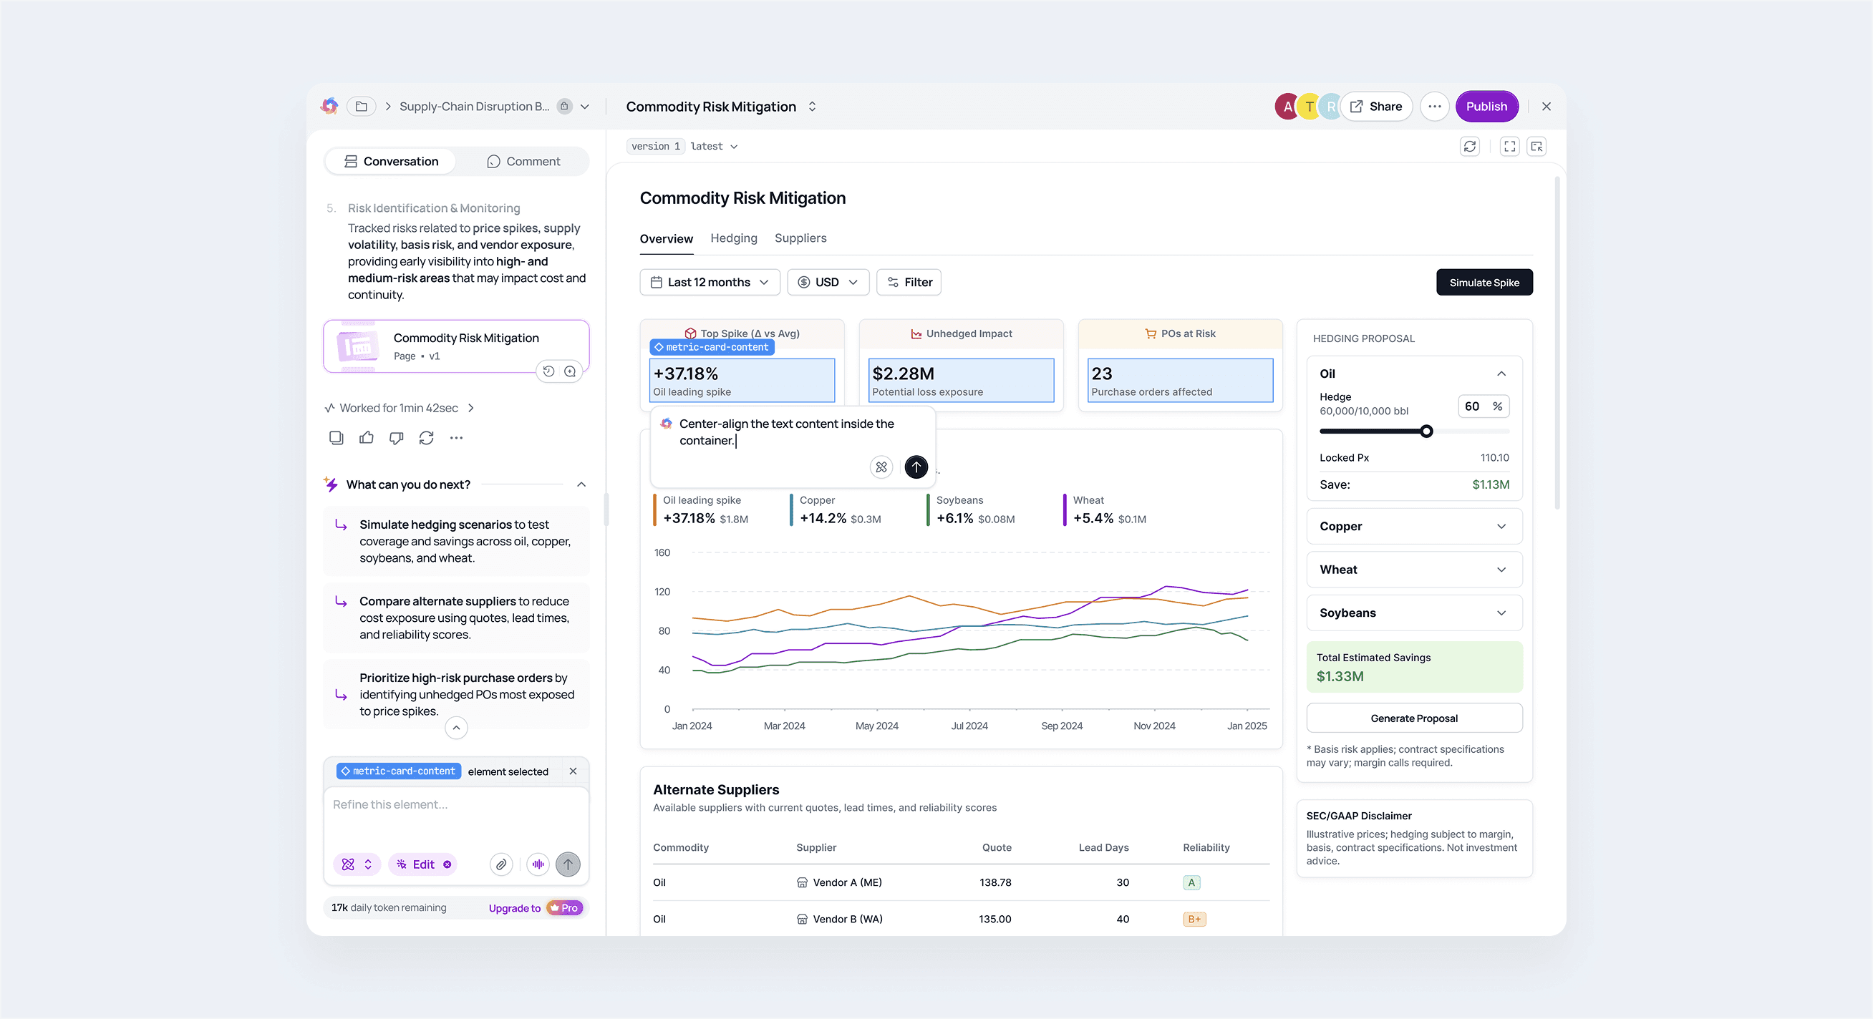This screenshot has width=1873, height=1019.
Task: Click the preview icon on page card
Action: point(570,371)
